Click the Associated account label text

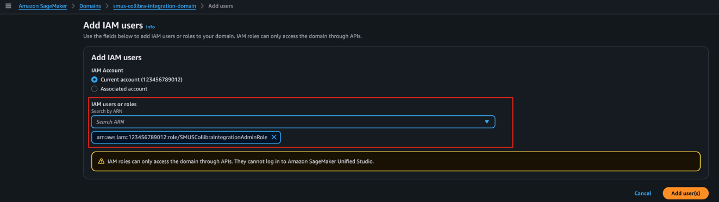[124, 89]
